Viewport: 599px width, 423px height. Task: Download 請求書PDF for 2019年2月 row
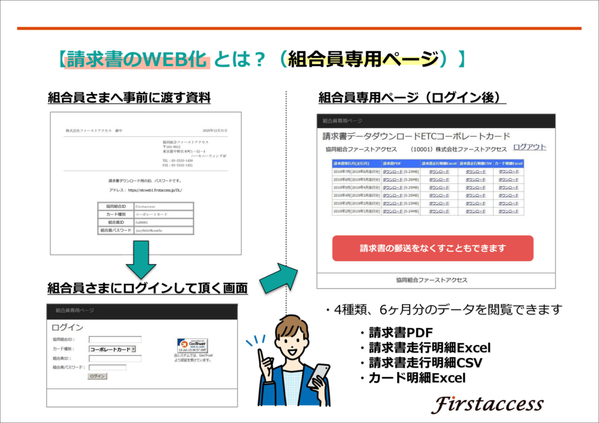[x=393, y=211]
